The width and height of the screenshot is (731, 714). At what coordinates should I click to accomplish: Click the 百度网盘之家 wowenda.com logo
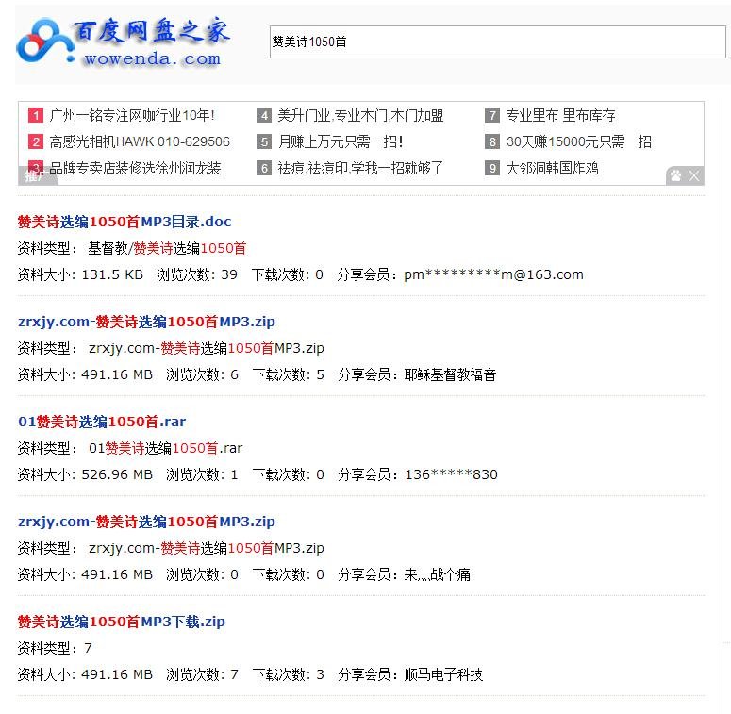pos(123,43)
